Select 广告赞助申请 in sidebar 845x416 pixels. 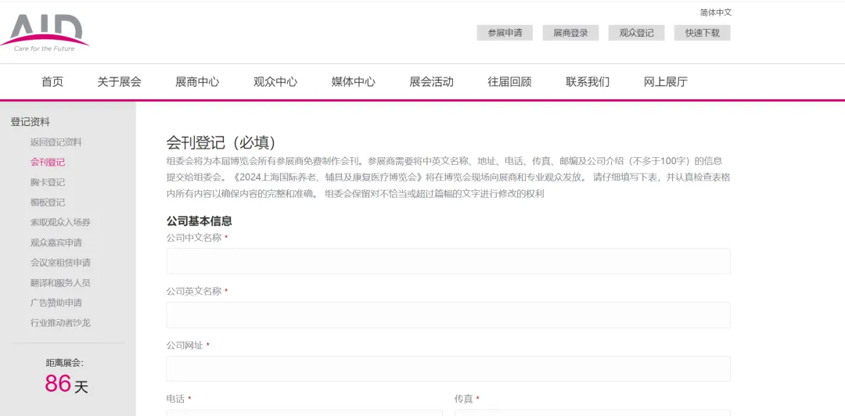pyautogui.click(x=56, y=303)
